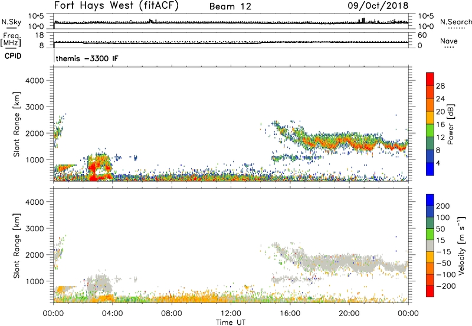
Task: Click the '-100' velocity colorbar label
Action: pos(445,275)
